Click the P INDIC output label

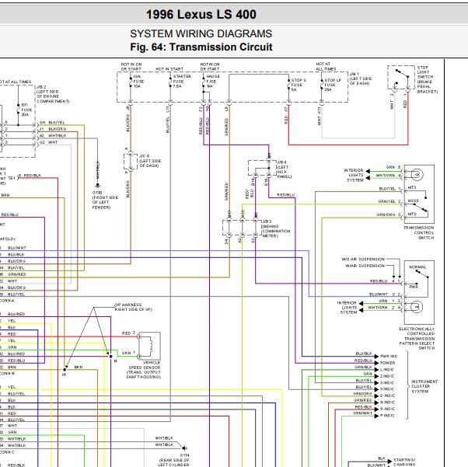pyautogui.click(x=387, y=416)
